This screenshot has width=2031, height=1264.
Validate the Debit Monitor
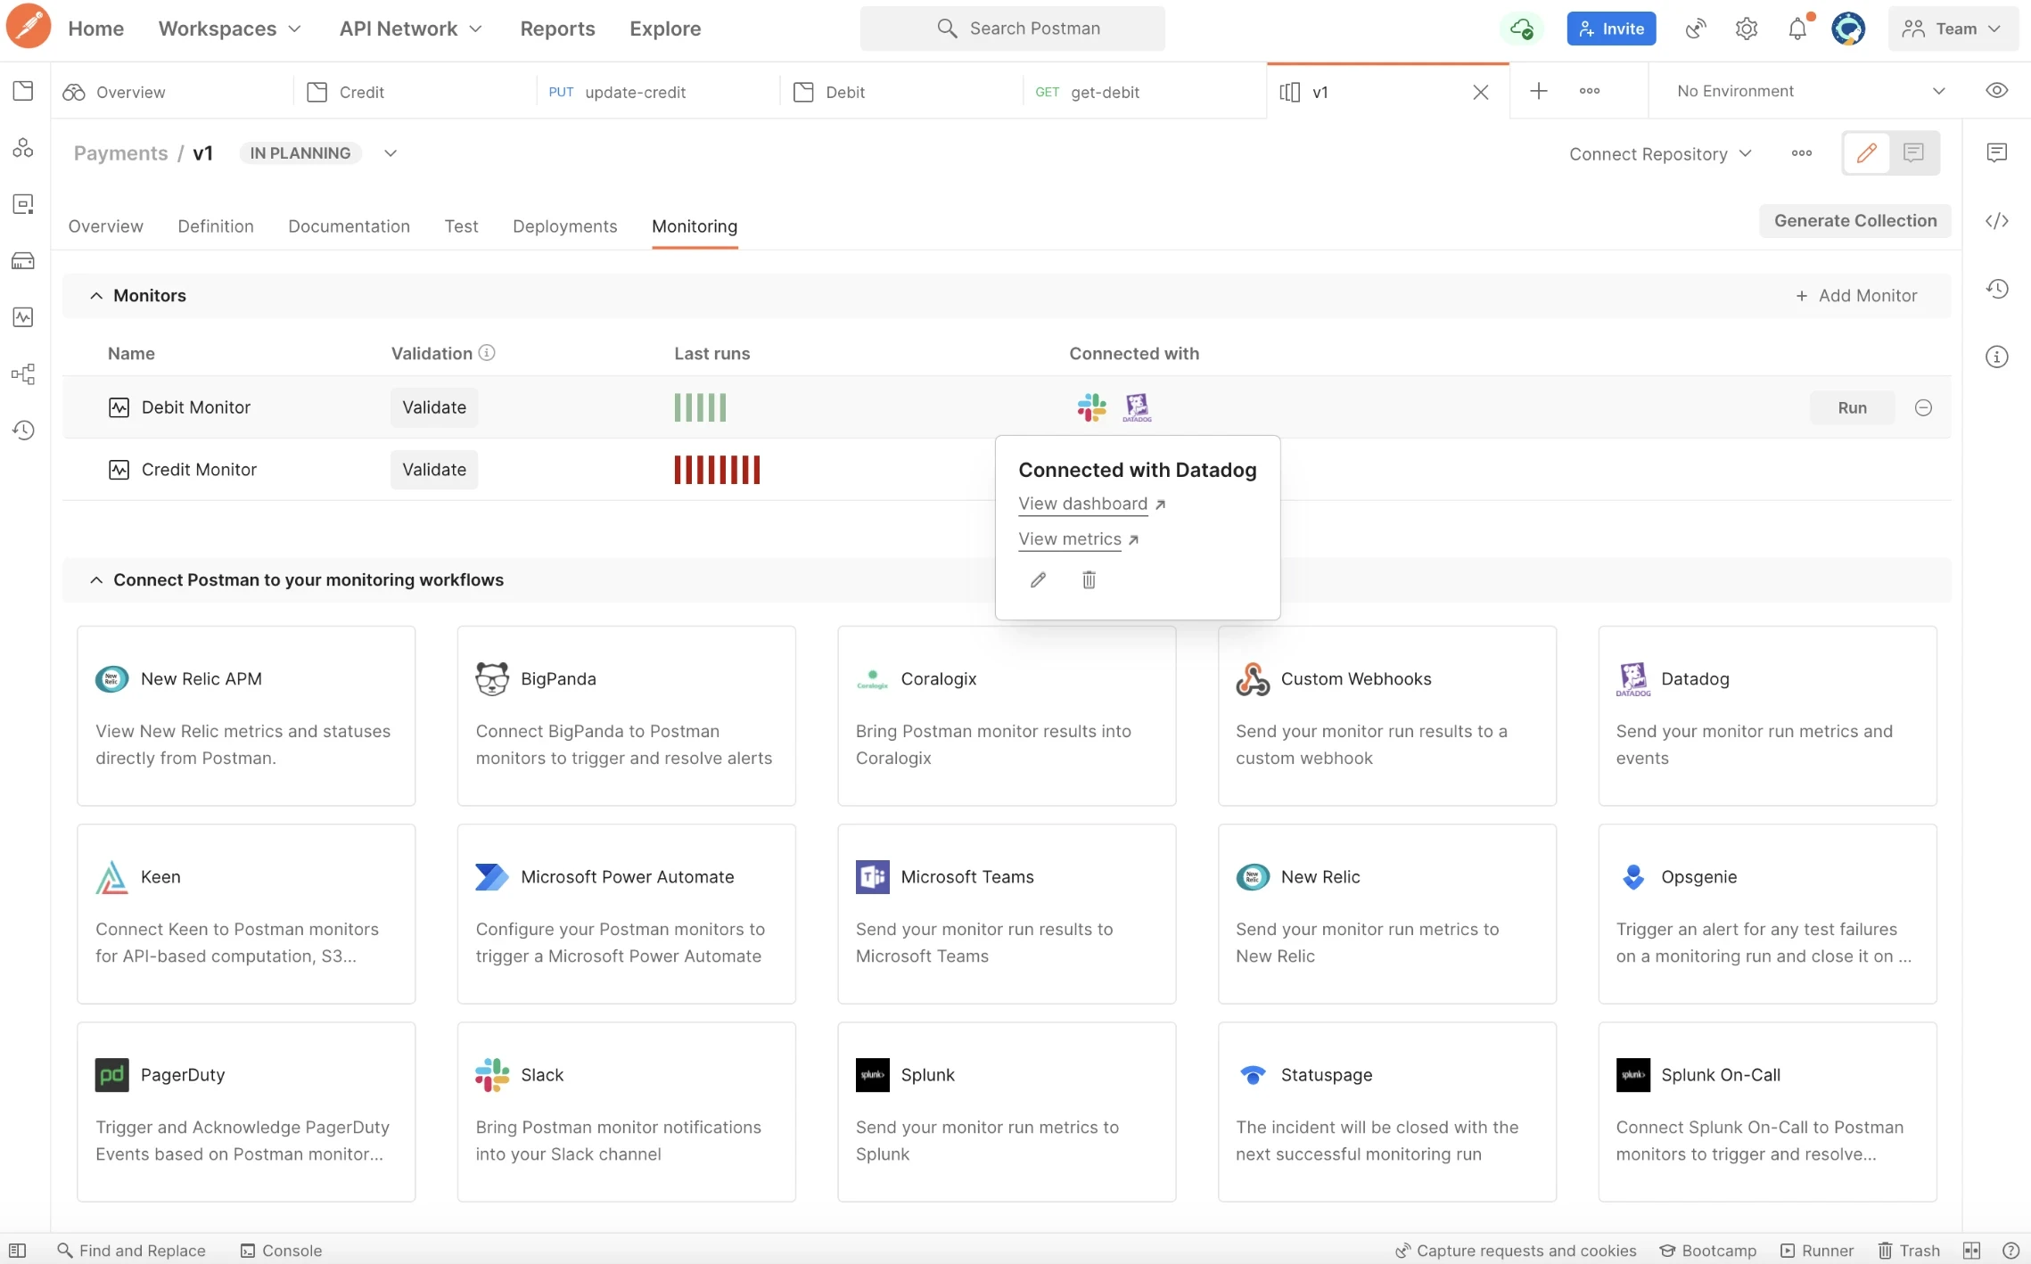(x=434, y=407)
